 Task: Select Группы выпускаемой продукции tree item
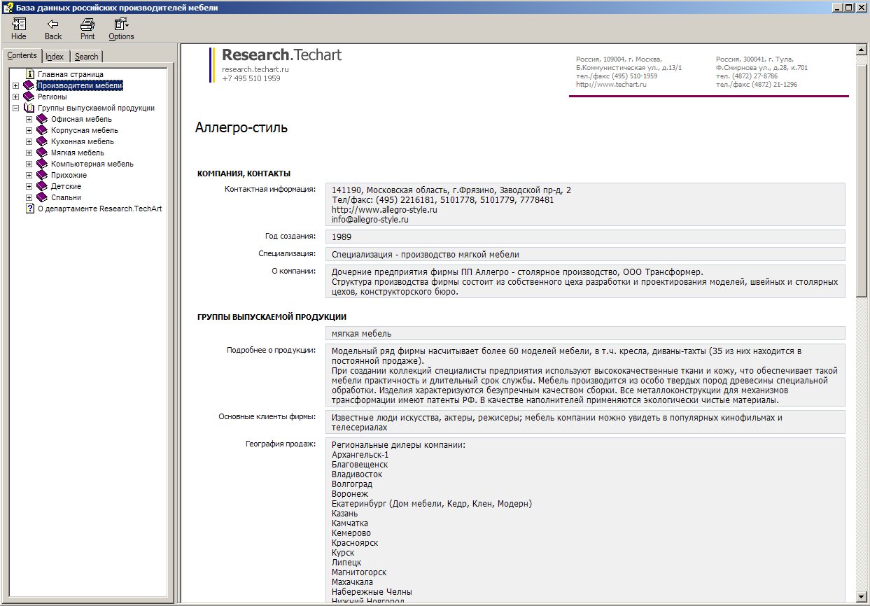pos(96,108)
